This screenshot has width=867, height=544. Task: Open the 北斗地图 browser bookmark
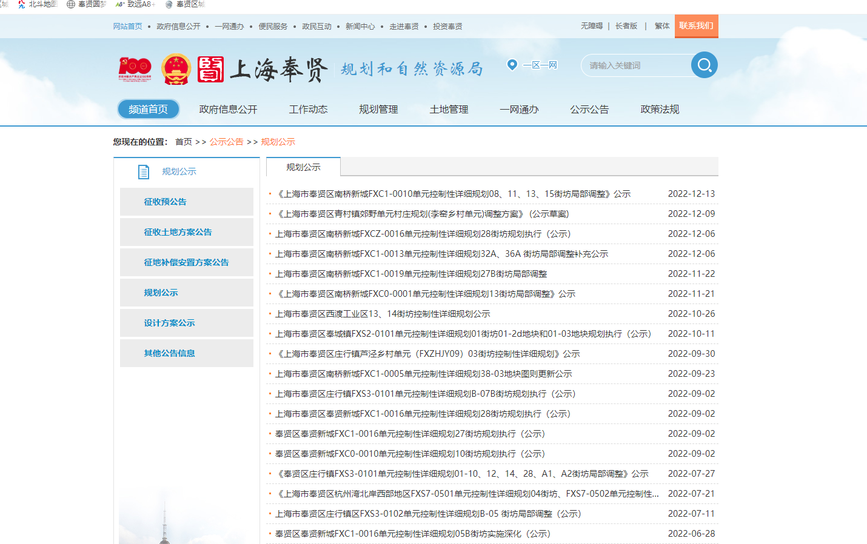coord(38,4)
